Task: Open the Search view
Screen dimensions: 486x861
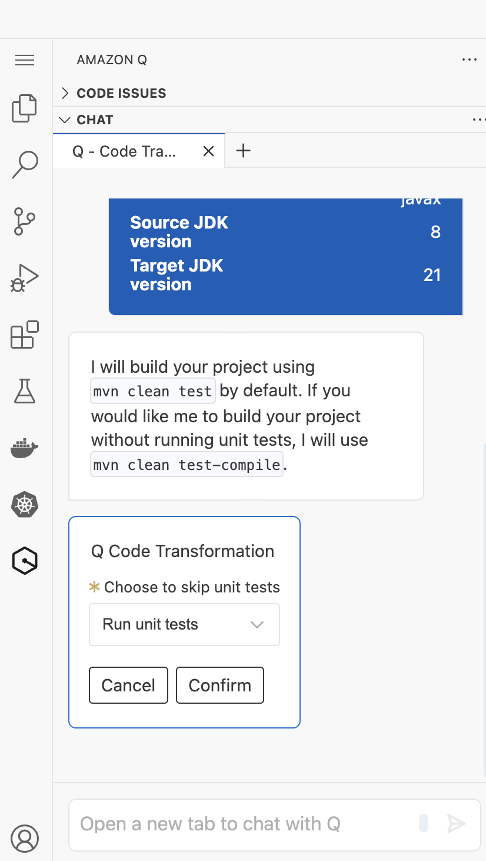Action: (25, 164)
